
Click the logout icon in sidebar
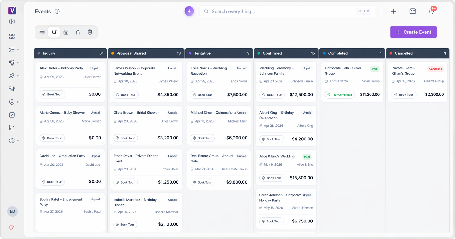12,227
